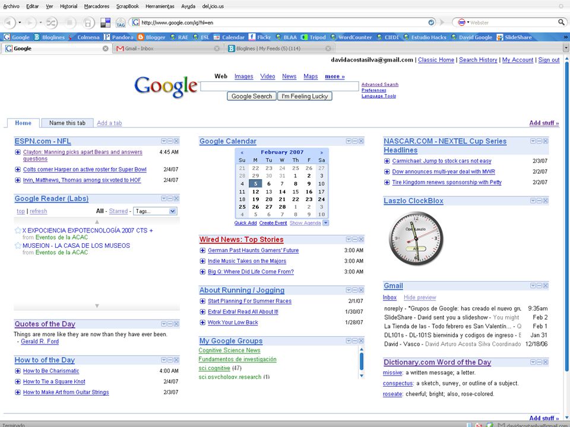The image size is (570, 427).
Task: Expand the Clayton: Manning picks apart Bears story
Action: click(17, 152)
